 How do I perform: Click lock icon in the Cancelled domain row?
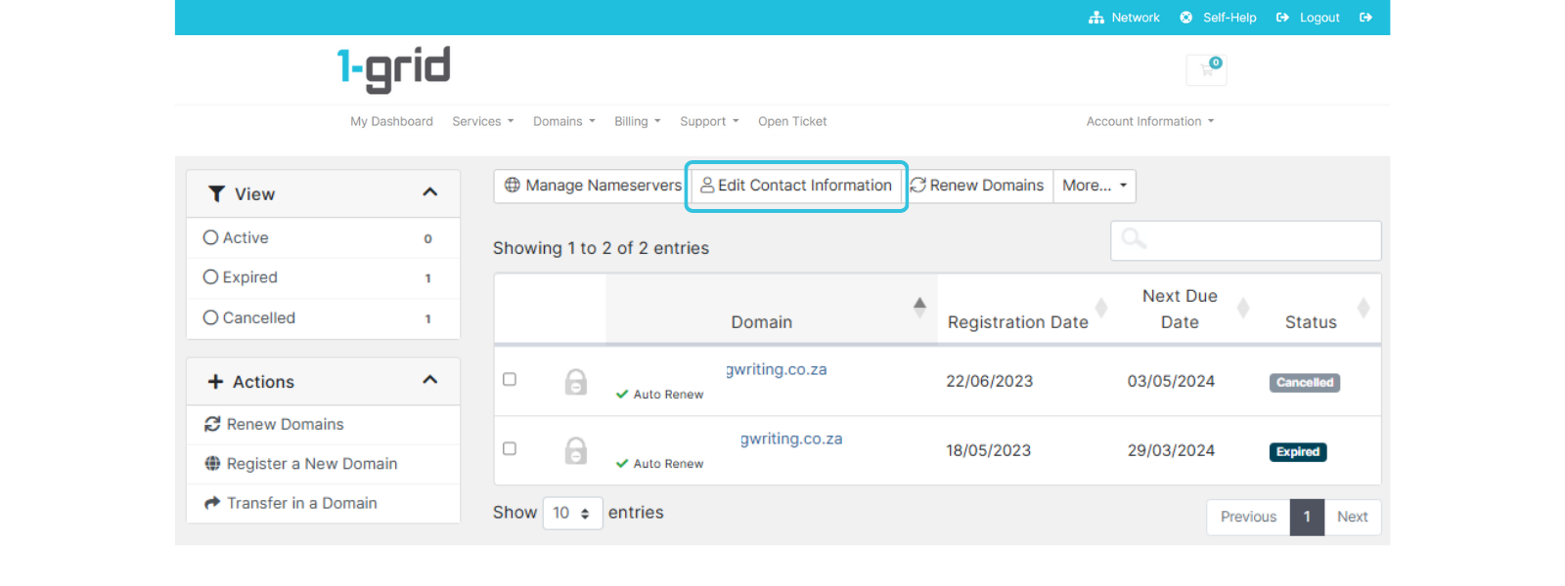[576, 382]
